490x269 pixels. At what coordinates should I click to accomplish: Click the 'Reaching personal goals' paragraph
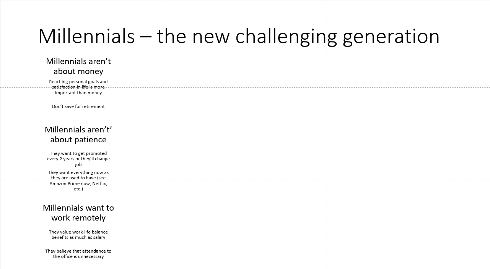tap(78, 87)
